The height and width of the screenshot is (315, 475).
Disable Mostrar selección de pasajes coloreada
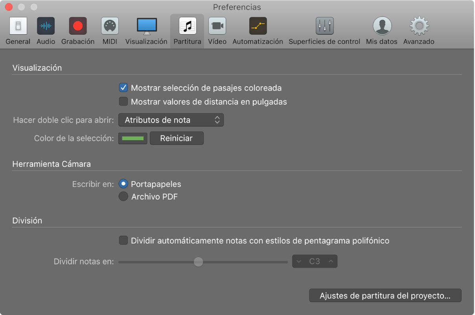pos(123,88)
